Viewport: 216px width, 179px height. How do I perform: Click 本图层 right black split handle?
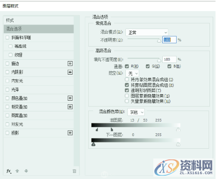point(112,130)
